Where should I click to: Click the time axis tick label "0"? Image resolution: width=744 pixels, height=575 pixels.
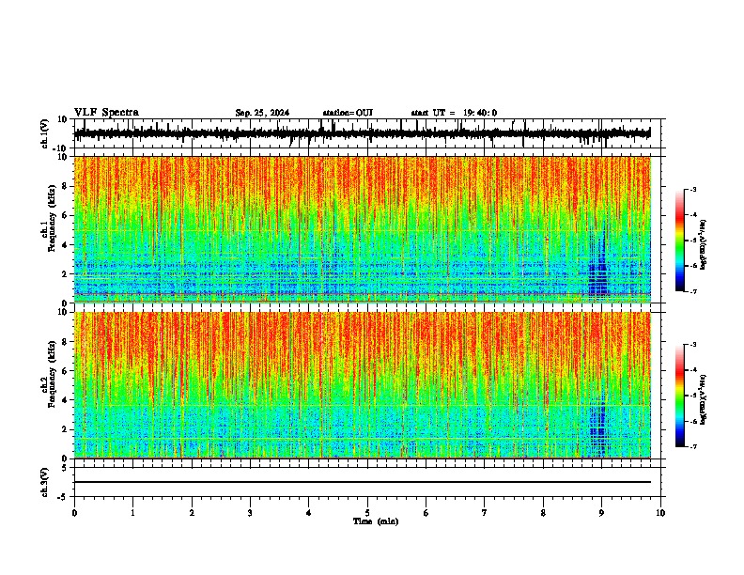(x=74, y=513)
